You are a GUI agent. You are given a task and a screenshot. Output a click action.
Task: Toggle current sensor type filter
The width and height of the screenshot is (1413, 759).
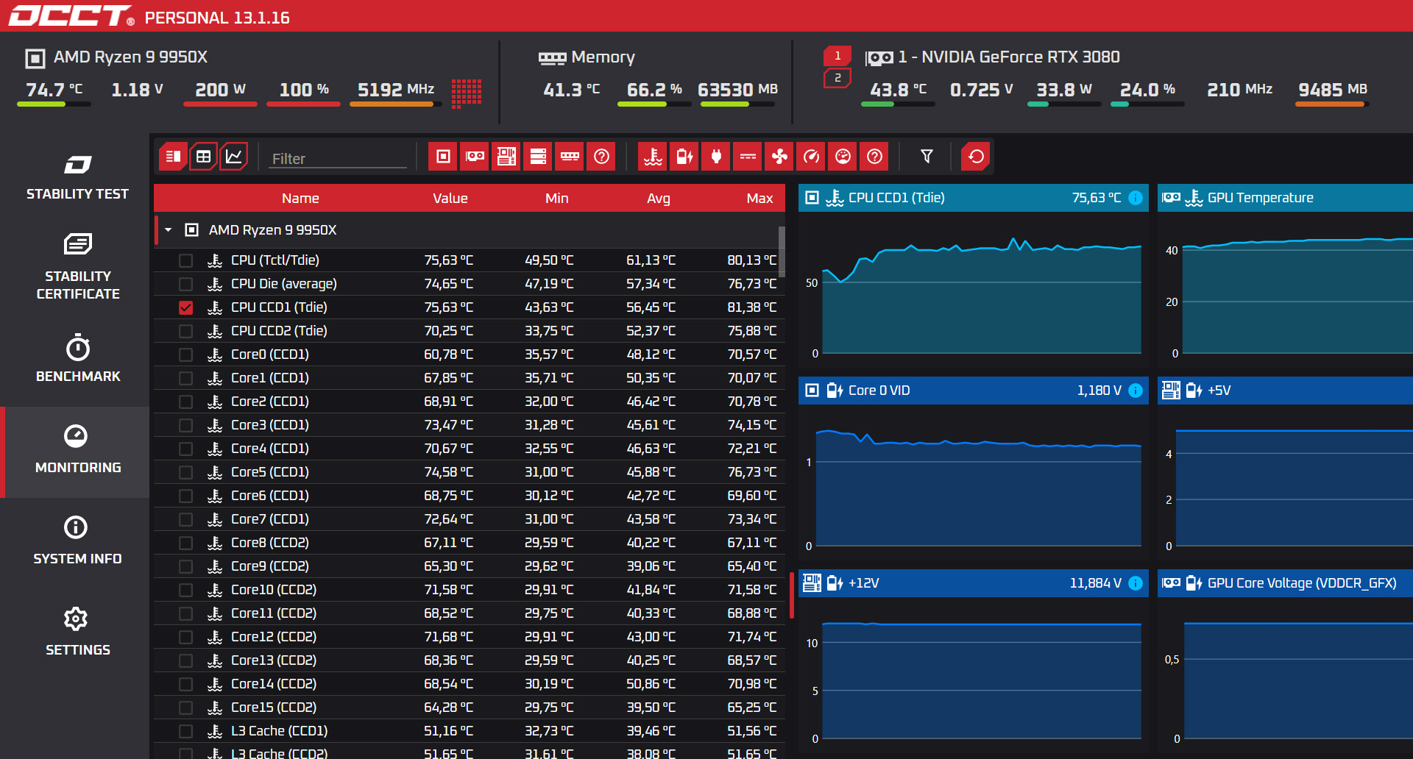click(748, 156)
